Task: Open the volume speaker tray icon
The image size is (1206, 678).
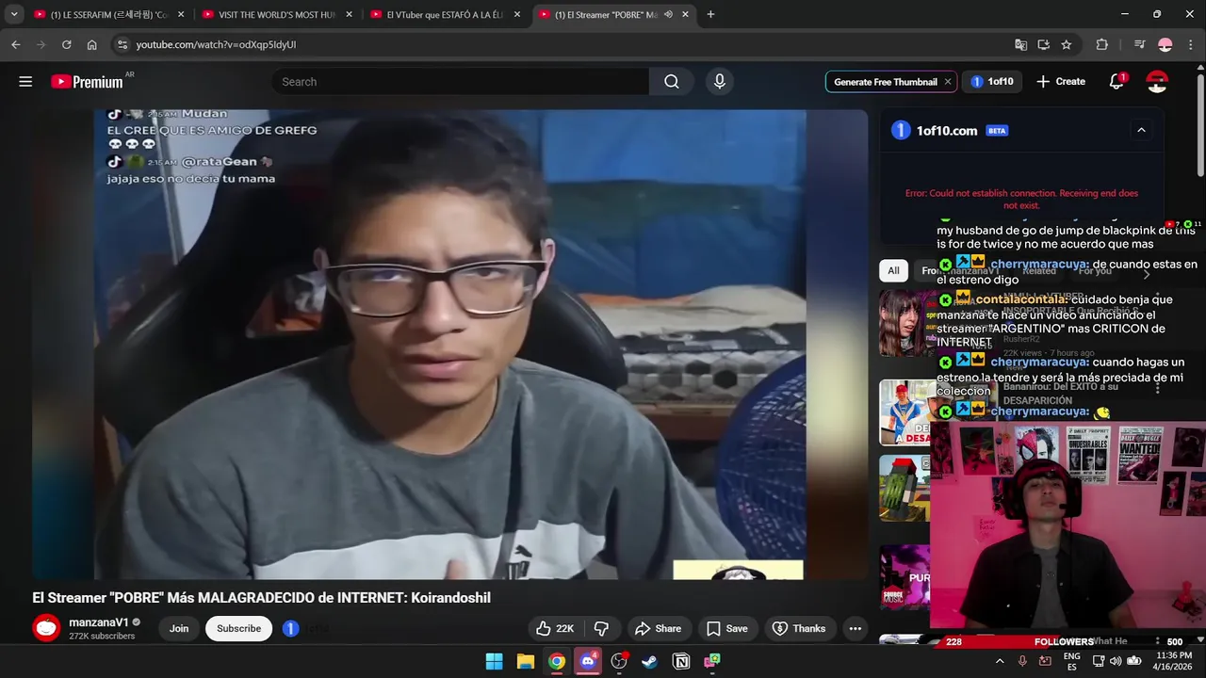Action: (x=1116, y=661)
